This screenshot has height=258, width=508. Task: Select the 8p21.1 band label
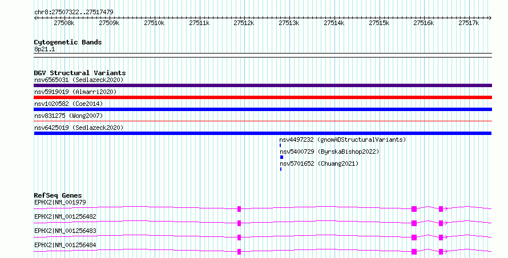pos(45,49)
